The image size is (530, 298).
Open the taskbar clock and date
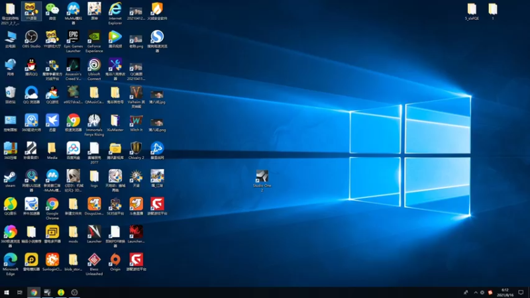coord(505,293)
